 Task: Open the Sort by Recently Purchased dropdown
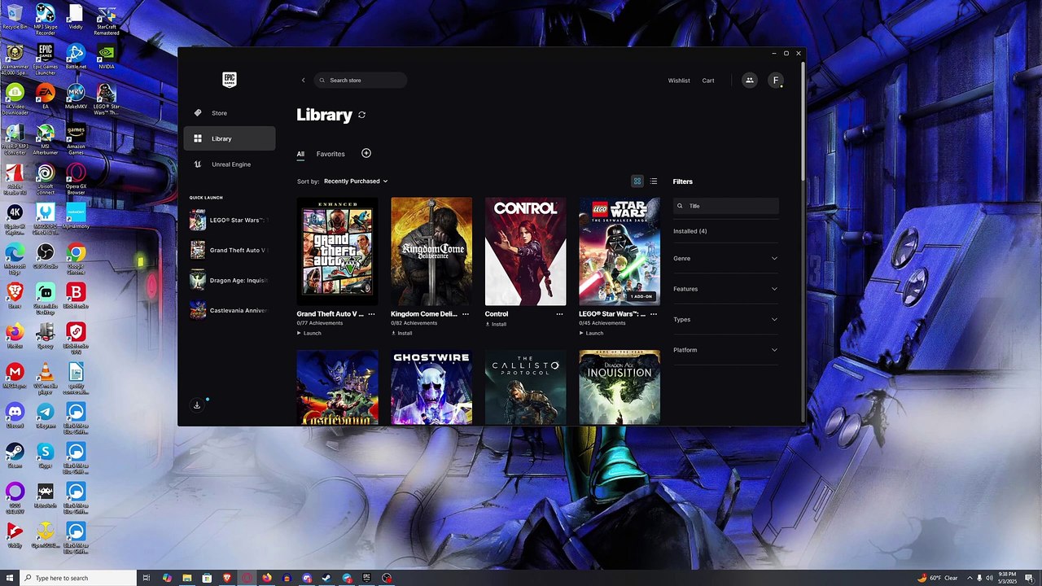(x=356, y=181)
